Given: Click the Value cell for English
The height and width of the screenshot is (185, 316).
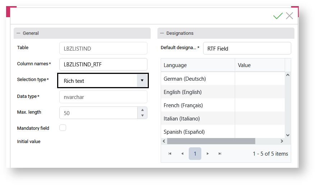Looking at the screenshot, I should (x=260, y=92).
